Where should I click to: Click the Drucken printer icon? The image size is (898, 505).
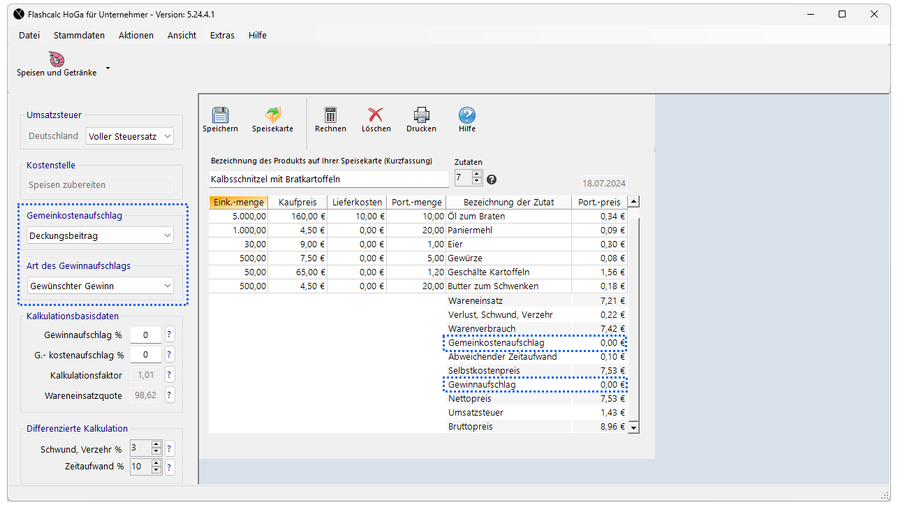point(421,115)
